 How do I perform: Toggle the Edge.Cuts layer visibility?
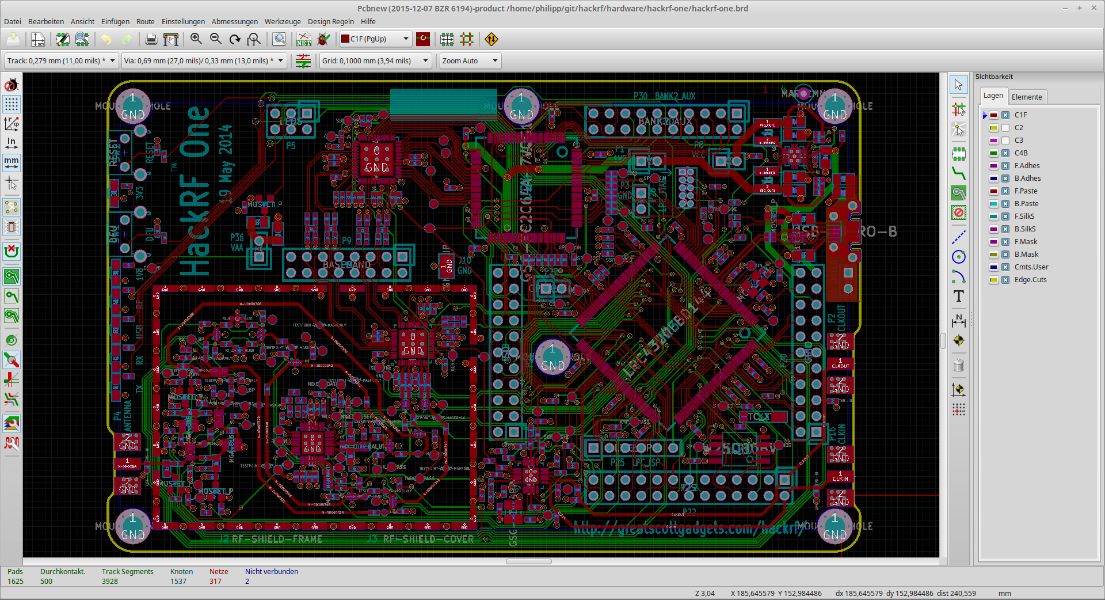1006,279
